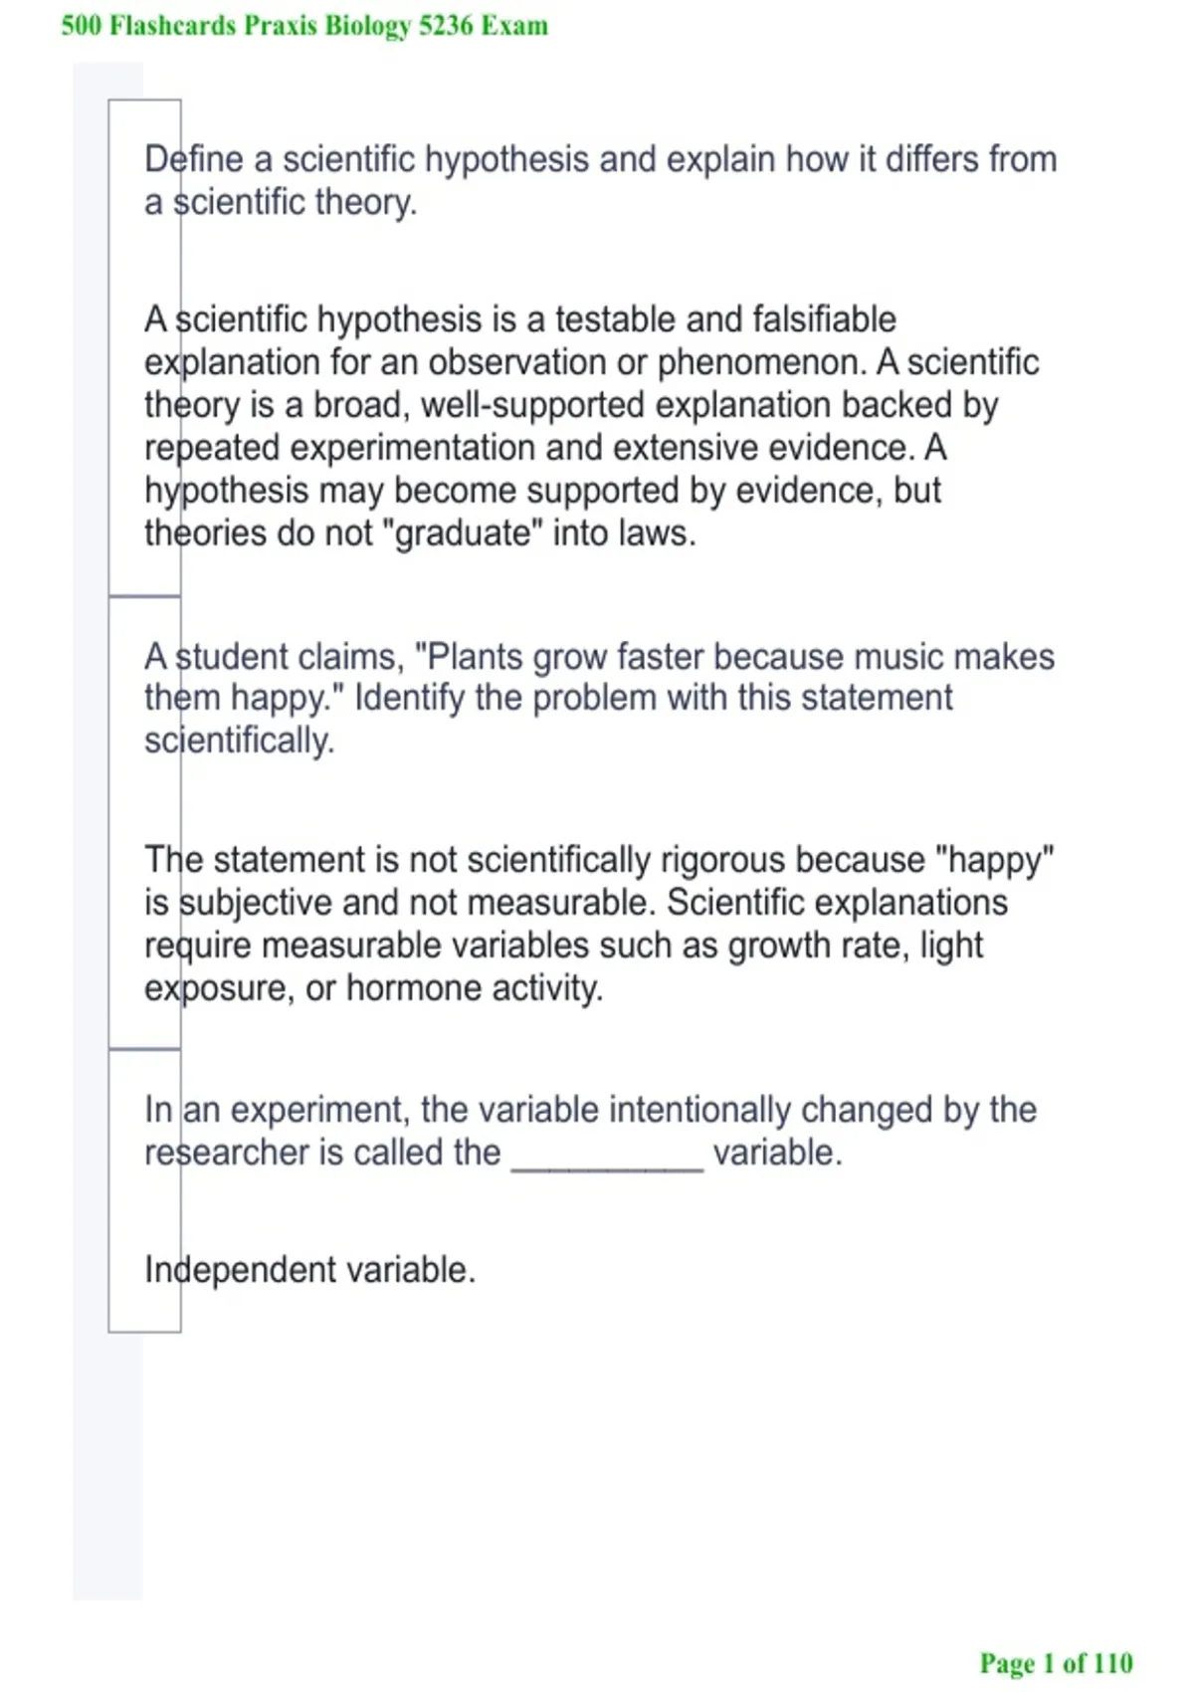
Task: Click the answer 'Independent variable.'
Action: pos(309,1270)
